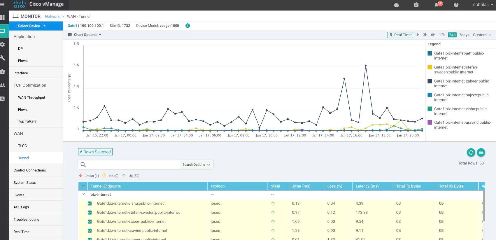This screenshot has width=496, height=240.
Task: Open Chart Options dropdown
Action: click(x=85, y=35)
